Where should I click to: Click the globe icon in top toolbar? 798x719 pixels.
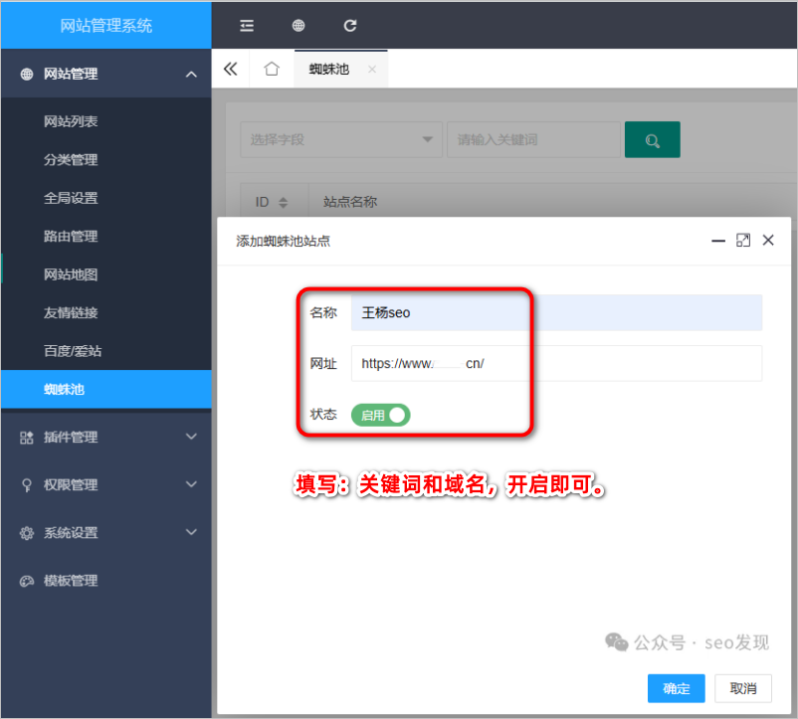click(299, 26)
